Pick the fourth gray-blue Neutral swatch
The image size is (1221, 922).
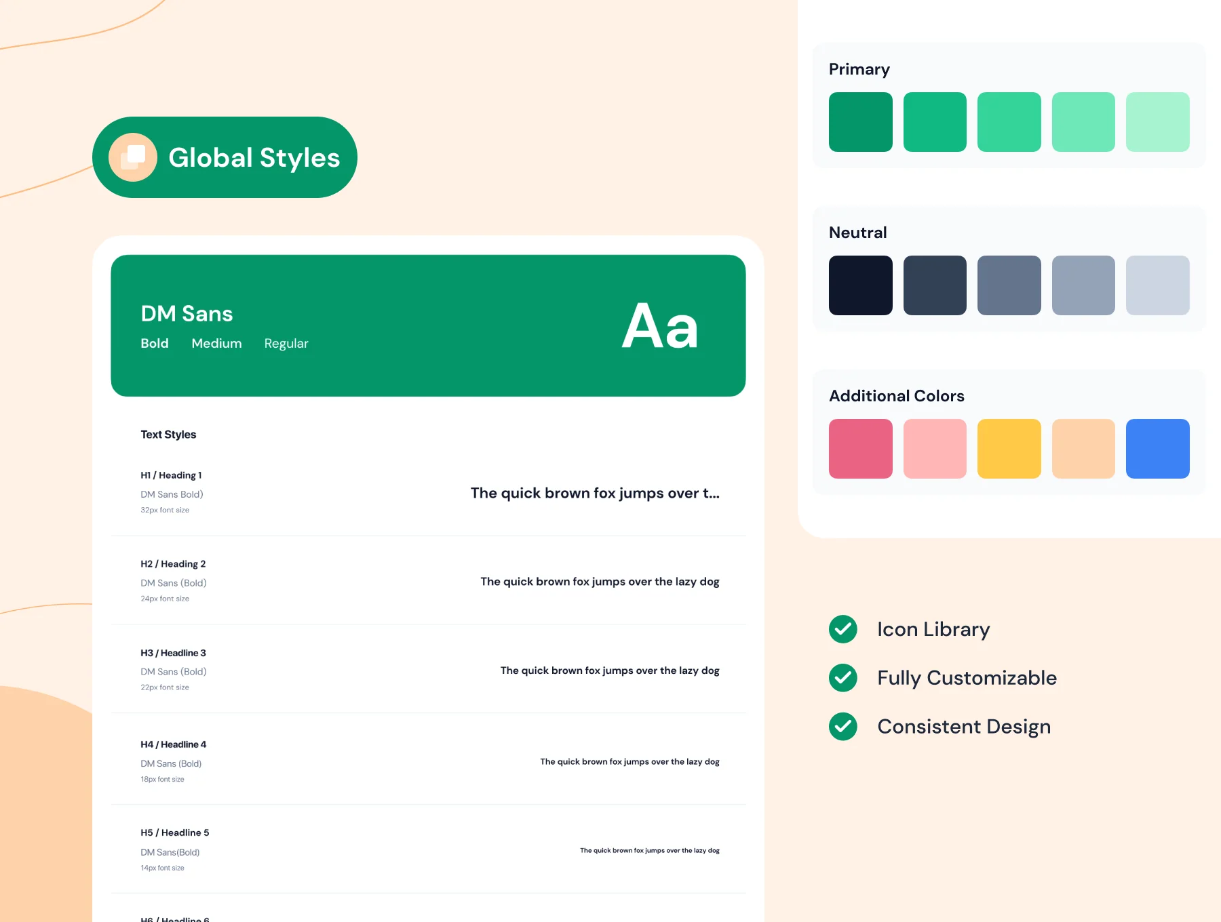click(1083, 285)
